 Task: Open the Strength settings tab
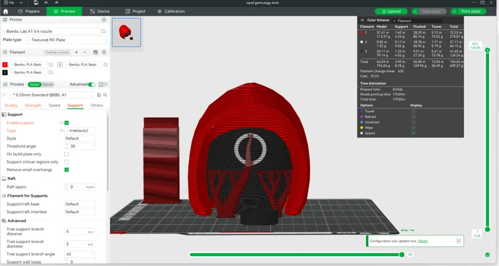33,105
